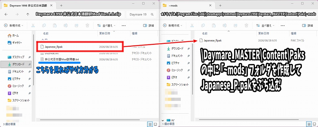Click Share icon in ~mods window
Image resolution: width=318 pixels, height=127 pixels.
click(x=235, y=25)
